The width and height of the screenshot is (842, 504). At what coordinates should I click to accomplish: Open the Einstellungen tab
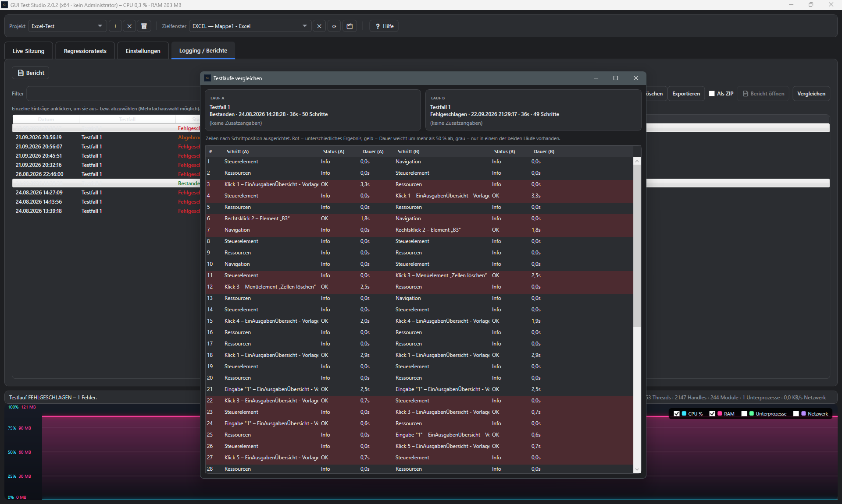click(143, 51)
